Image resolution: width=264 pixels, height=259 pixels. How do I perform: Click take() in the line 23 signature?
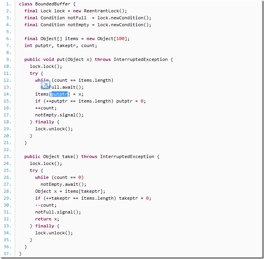pos(70,156)
